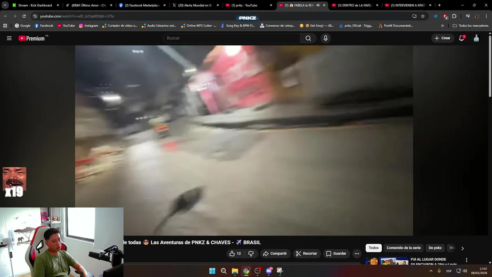Open Online MP3 Cutter bookmark
The width and height of the screenshot is (492, 277).
point(199,26)
